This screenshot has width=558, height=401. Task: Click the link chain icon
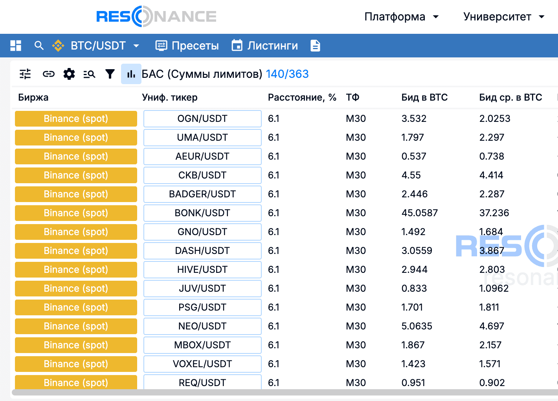click(x=49, y=74)
